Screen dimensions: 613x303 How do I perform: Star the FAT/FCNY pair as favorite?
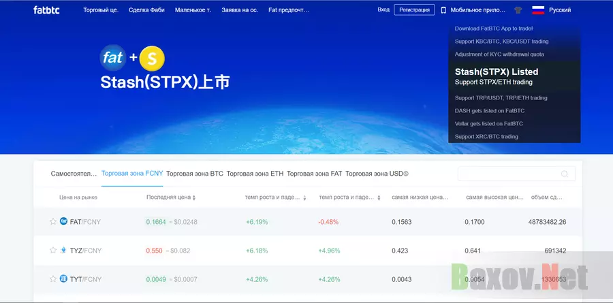tap(53, 222)
